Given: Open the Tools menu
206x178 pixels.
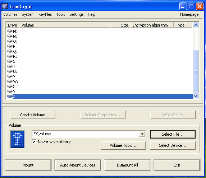Looking at the screenshot, I should (x=61, y=14).
